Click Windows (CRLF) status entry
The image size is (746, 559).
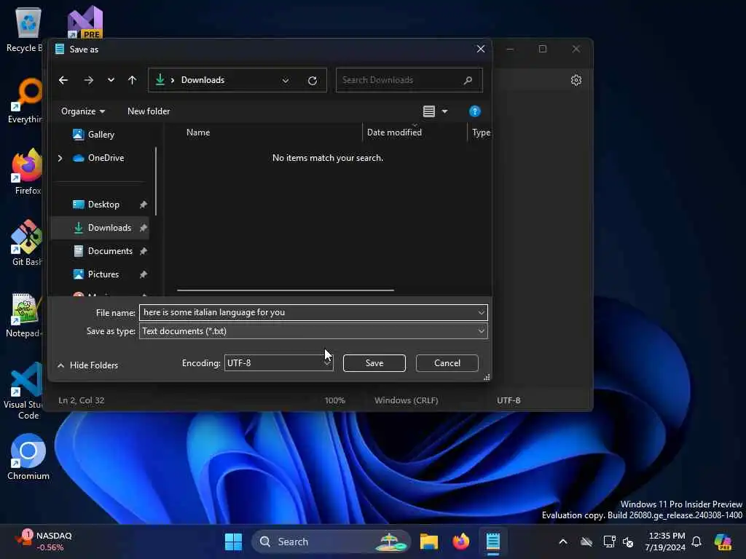point(406,400)
